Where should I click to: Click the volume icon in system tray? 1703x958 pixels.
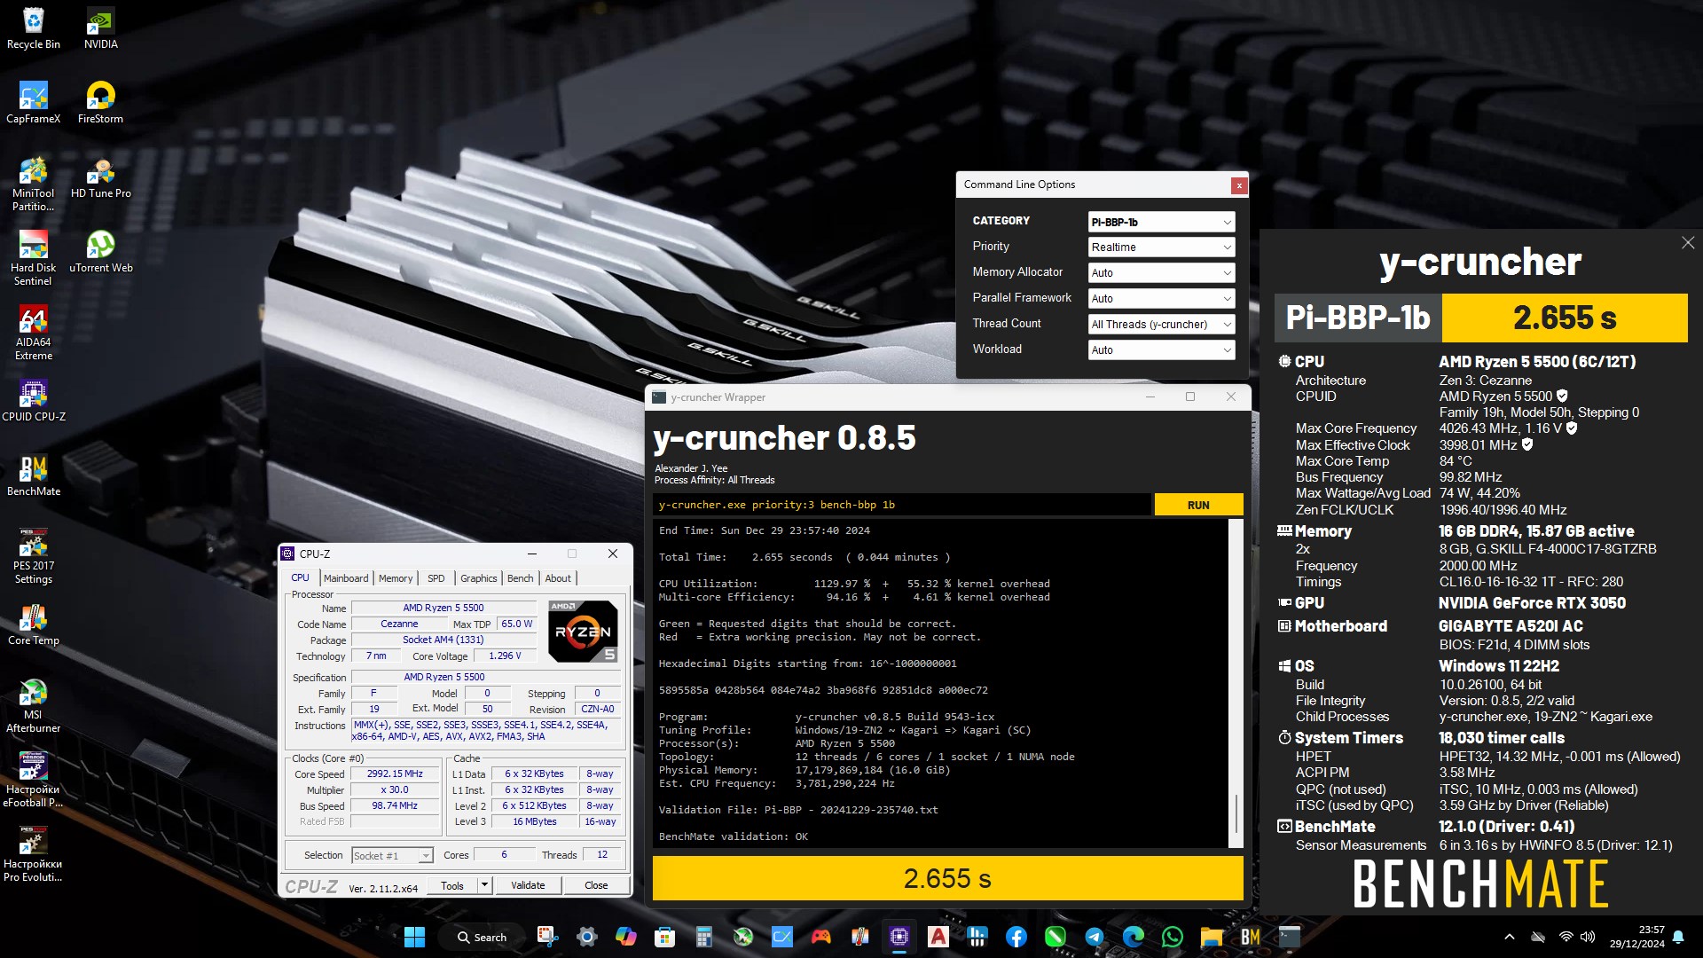(x=1588, y=937)
